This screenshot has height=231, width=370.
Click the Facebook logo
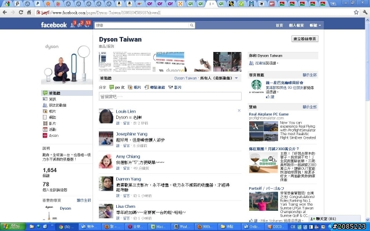(54, 25)
